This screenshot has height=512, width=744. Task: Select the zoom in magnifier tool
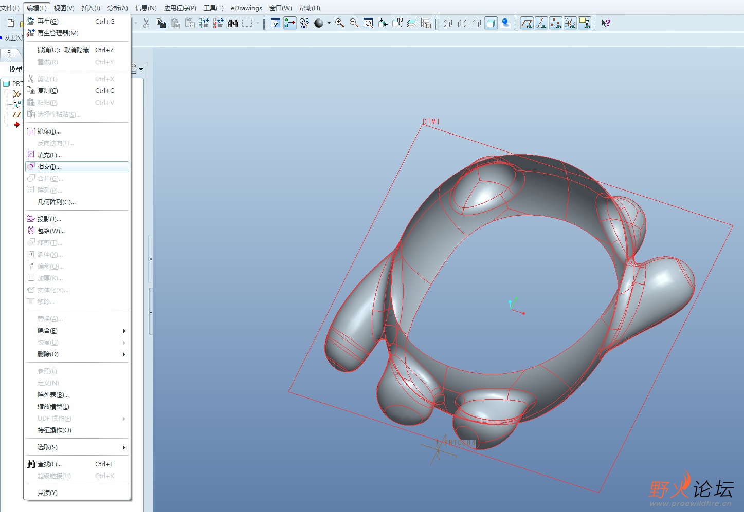(x=340, y=23)
